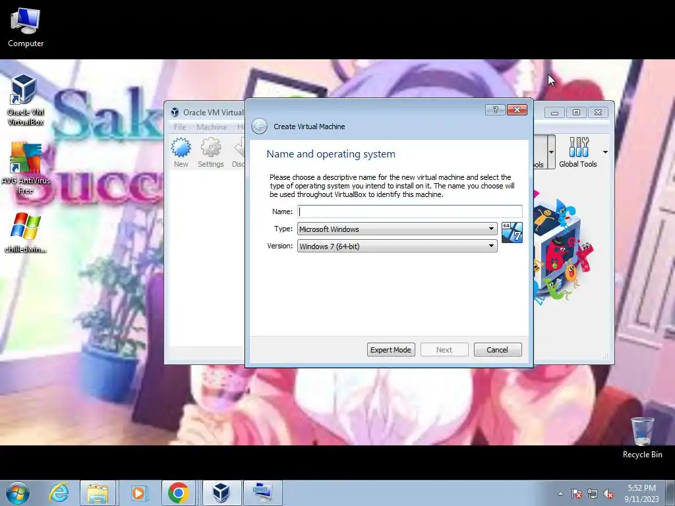This screenshot has width=675, height=506.
Task: Select the AVG AntiVirus Free desktop shortcut
Action: 26,168
